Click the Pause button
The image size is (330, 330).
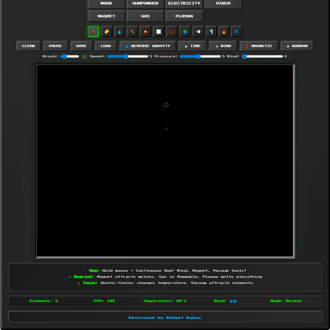(x=56, y=46)
